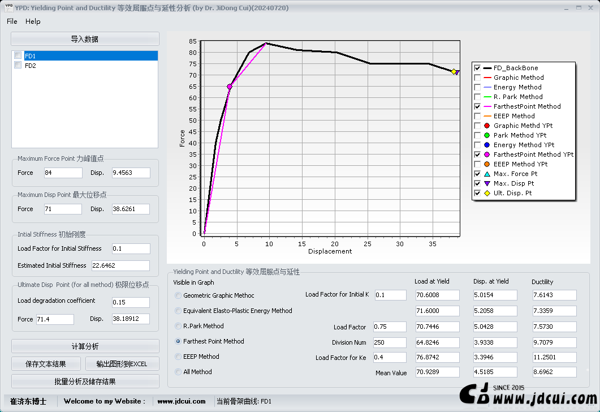Click the purple triangle Max. Disp Pt legend icon
This screenshot has height=412, width=600.
point(487,183)
